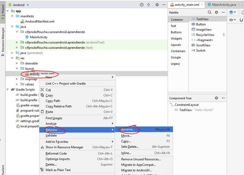The image size is (244, 175).
Task: Hide the Project panel with minus icon
Action: 164,5
